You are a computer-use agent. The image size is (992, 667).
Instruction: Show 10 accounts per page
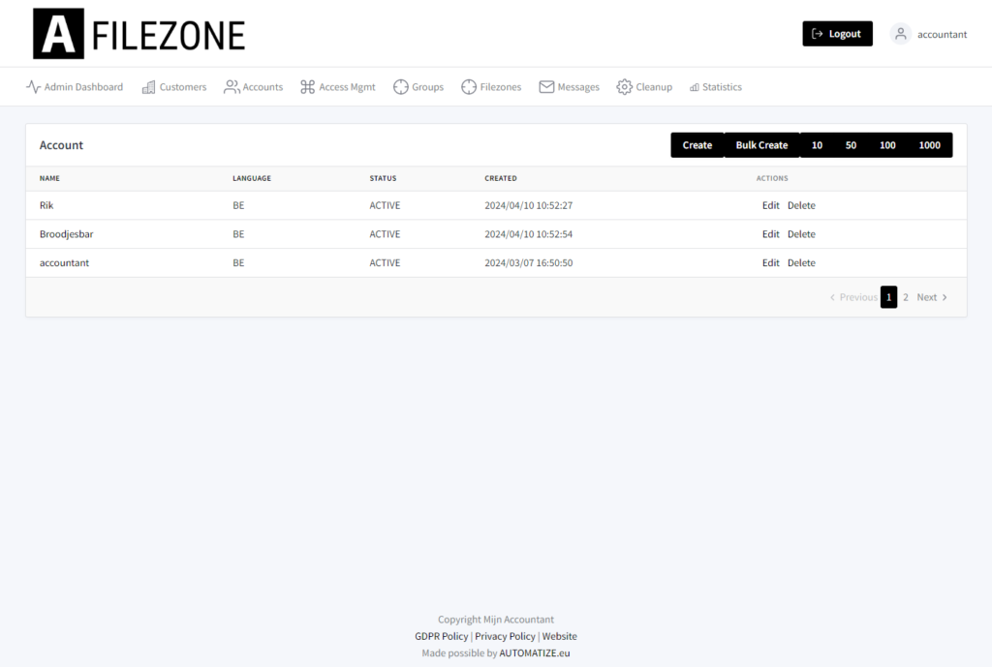coord(817,145)
